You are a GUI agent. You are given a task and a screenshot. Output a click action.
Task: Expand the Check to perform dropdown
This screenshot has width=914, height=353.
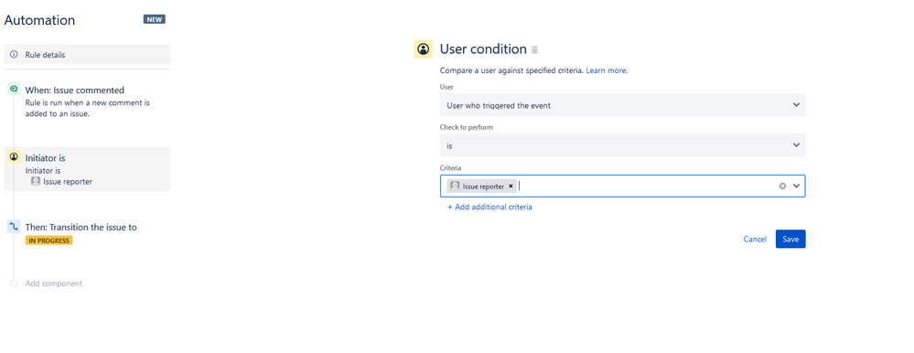(x=622, y=145)
